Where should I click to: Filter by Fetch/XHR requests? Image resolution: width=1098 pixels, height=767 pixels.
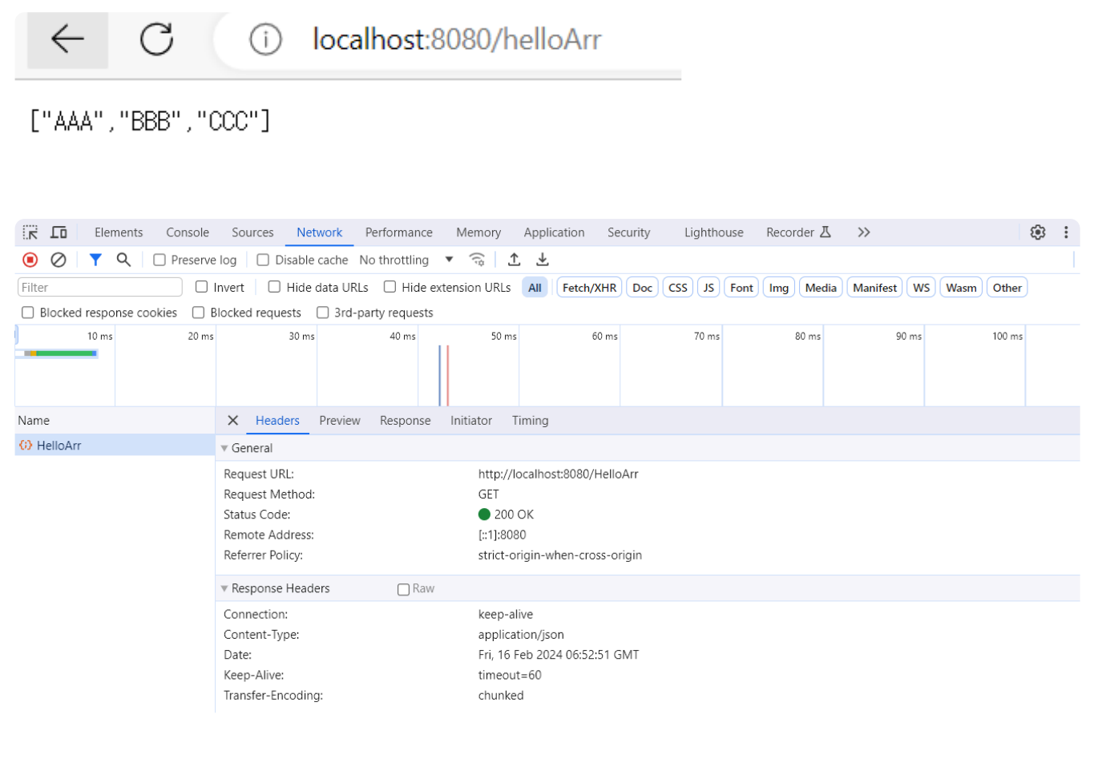click(589, 288)
